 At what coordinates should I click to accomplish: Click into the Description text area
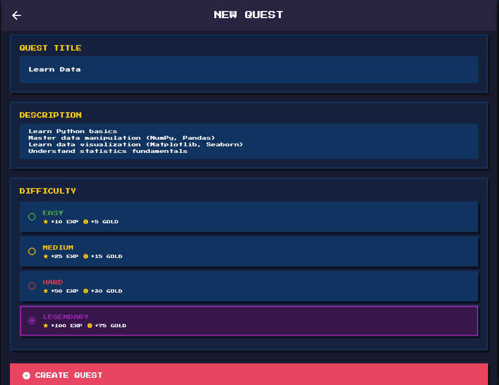(x=249, y=141)
